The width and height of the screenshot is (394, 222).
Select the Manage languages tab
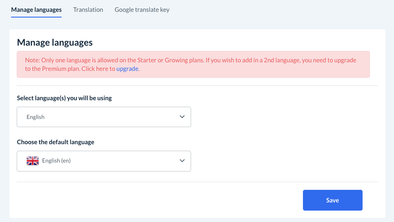(x=36, y=9)
